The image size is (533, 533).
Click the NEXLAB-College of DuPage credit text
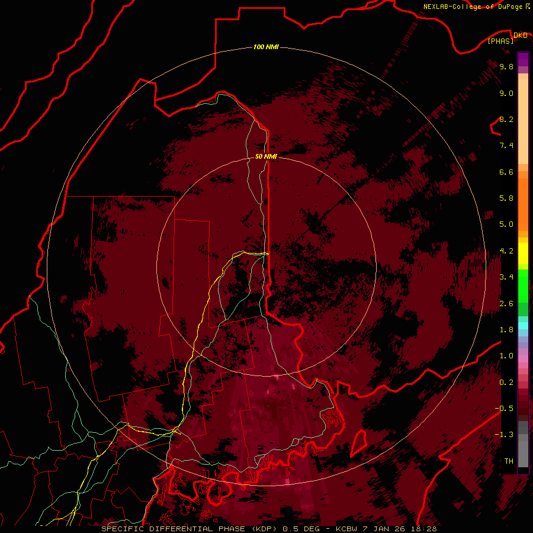(x=474, y=7)
